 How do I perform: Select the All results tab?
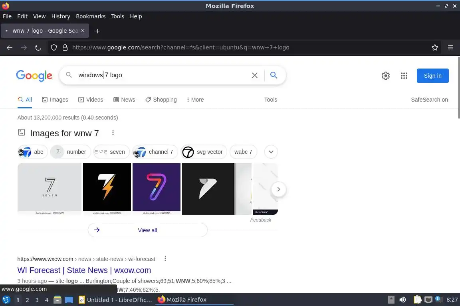pyautogui.click(x=25, y=100)
